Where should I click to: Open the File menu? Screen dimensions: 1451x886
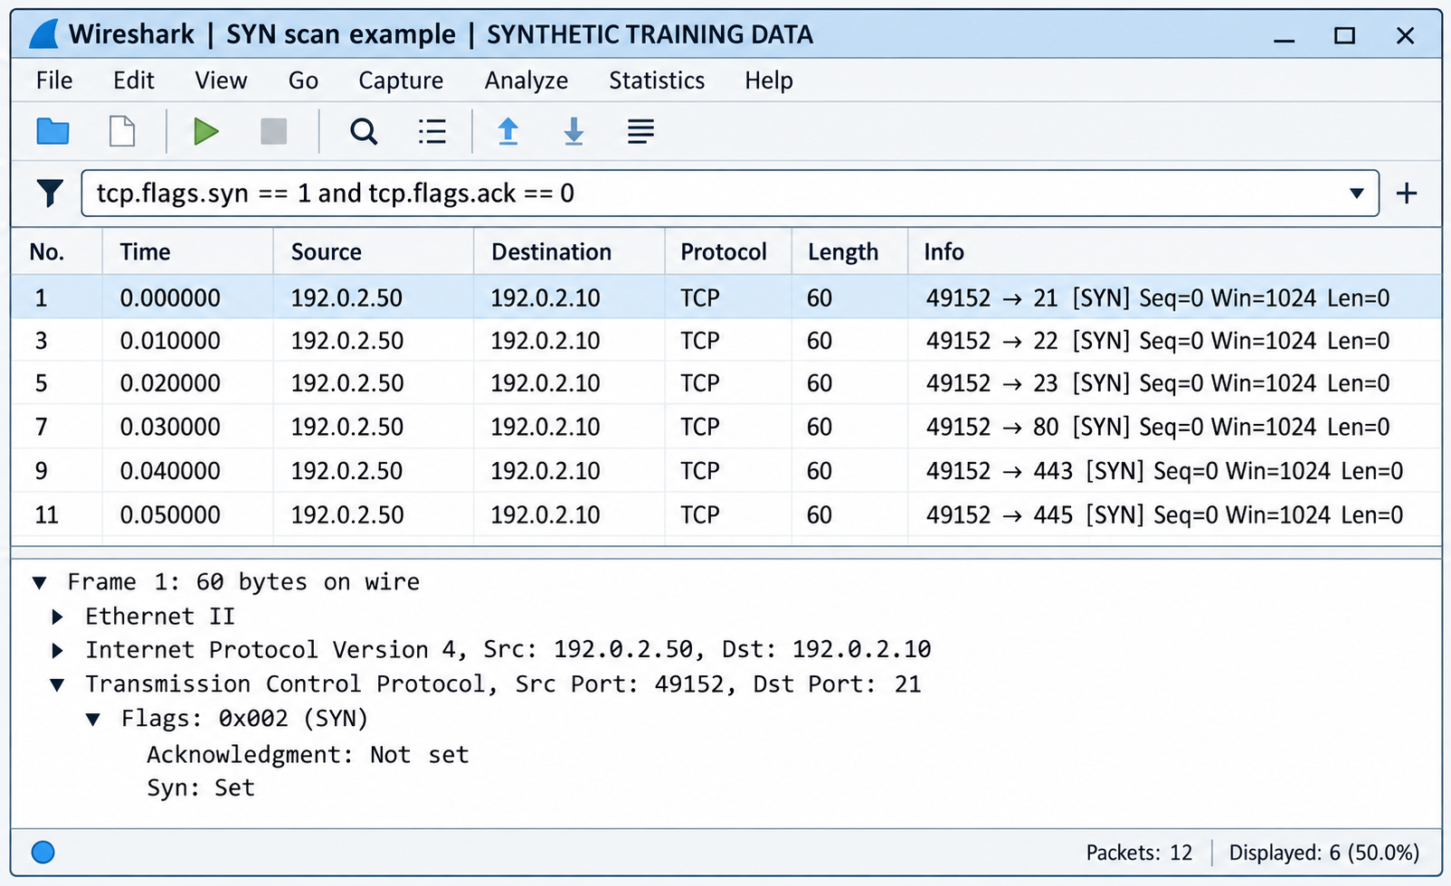[54, 80]
